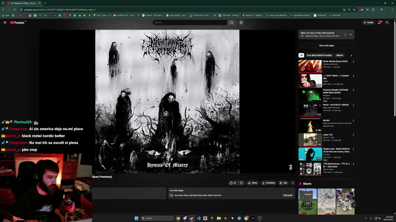Screen dimensions: 396x222
Task: Open volume control in system tray
Action: [x=380, y=218]
